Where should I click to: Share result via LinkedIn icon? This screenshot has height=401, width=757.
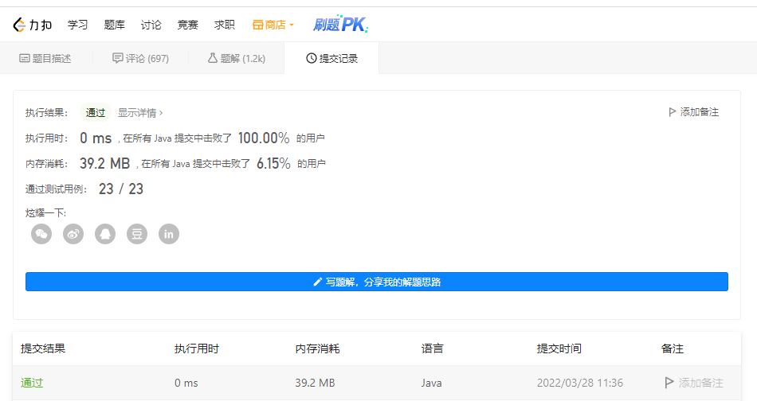click(x=169, y=234)
